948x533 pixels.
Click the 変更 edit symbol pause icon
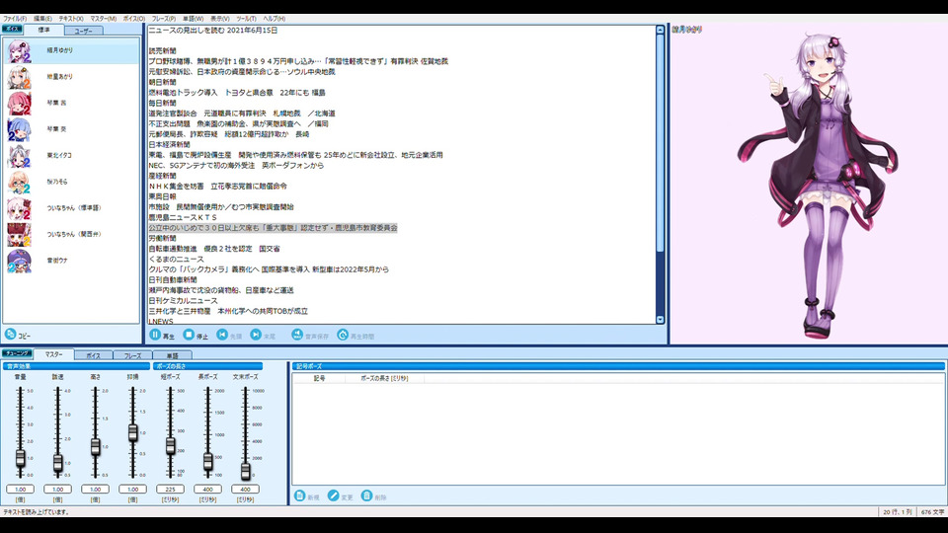click(333, 496)
